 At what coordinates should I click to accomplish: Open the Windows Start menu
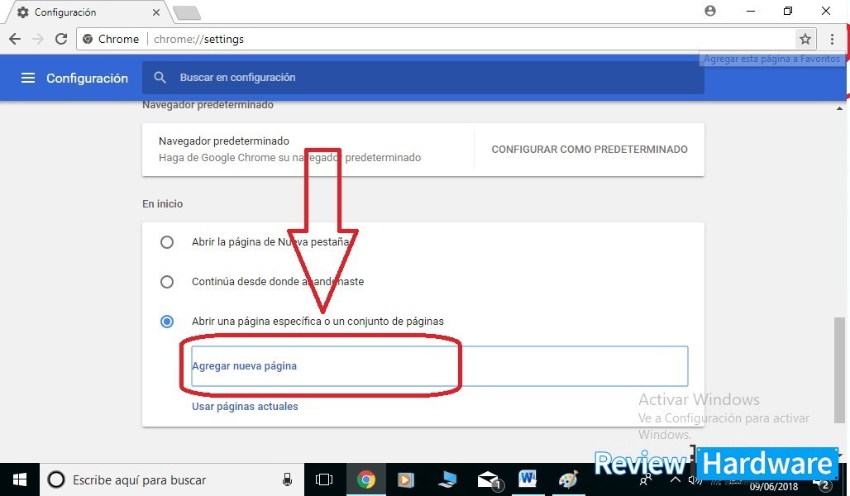(x=20, y=479)
